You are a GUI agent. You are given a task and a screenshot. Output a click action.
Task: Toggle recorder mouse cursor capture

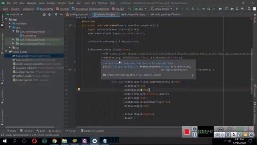tap(234, 135)
